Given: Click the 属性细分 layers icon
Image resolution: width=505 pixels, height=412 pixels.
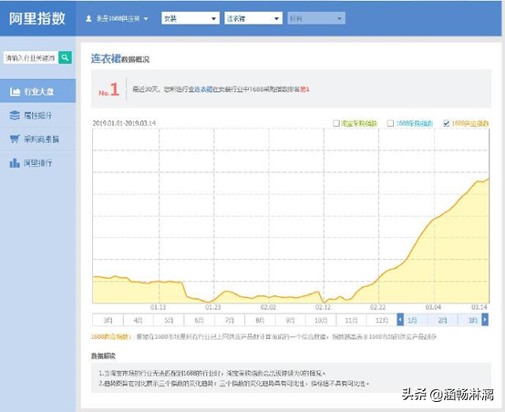Looking at the screenshot, I should point(15,116).
